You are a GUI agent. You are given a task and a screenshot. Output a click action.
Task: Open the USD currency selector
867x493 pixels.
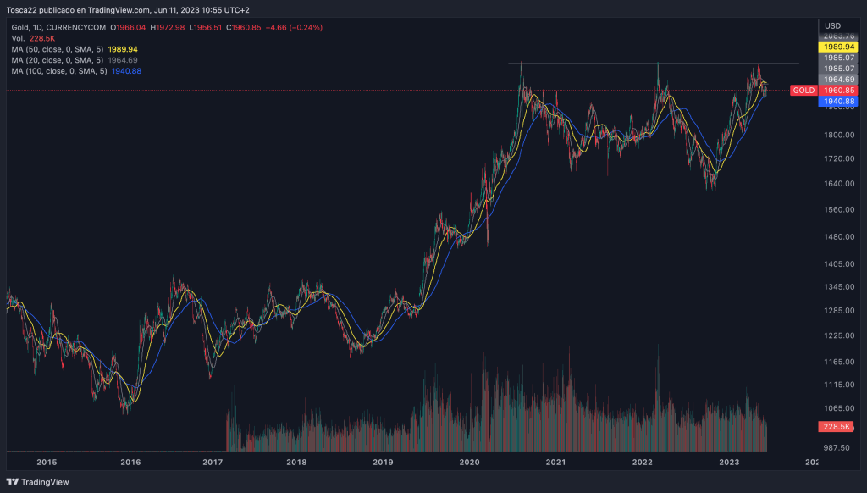click(x=832, y=25)
